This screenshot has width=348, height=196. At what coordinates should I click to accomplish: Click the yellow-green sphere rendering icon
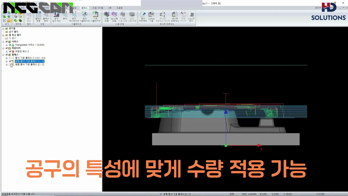tap(15, 20)
